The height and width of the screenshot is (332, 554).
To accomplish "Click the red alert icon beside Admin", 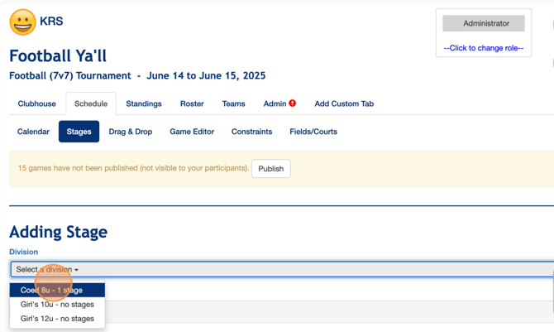I will (292, 103).
